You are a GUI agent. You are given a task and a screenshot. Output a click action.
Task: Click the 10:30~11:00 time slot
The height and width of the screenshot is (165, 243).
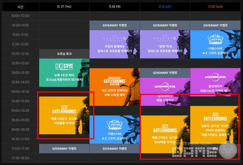[20, 25]
